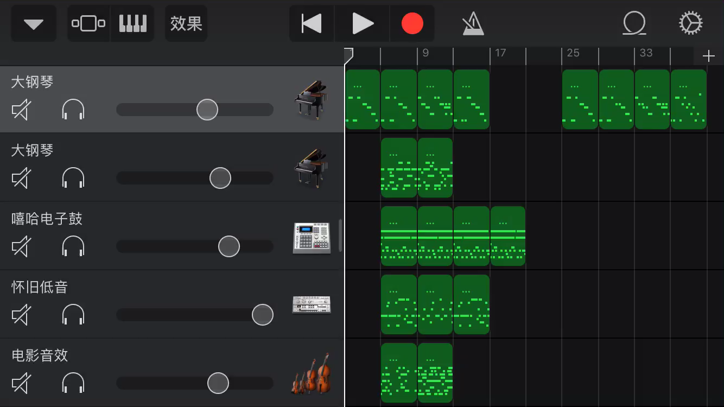This screenshot has width=724, height=407.
Task: Open the 效果 effects panel
Action: pyautogui.click(x=186, y=24)
